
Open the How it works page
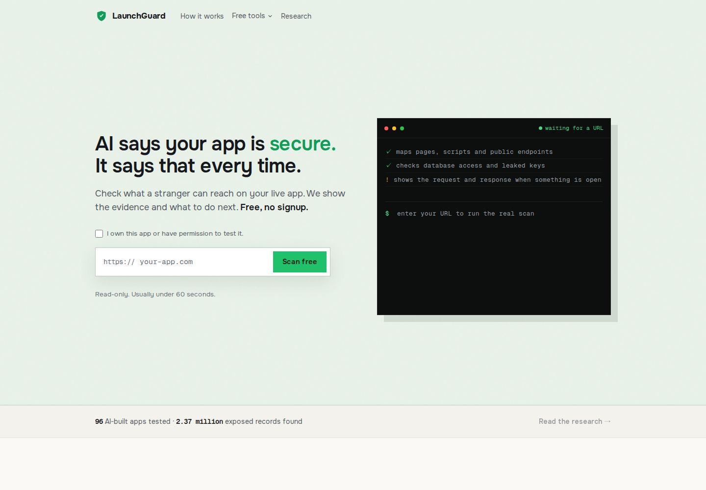click(202, 16)
